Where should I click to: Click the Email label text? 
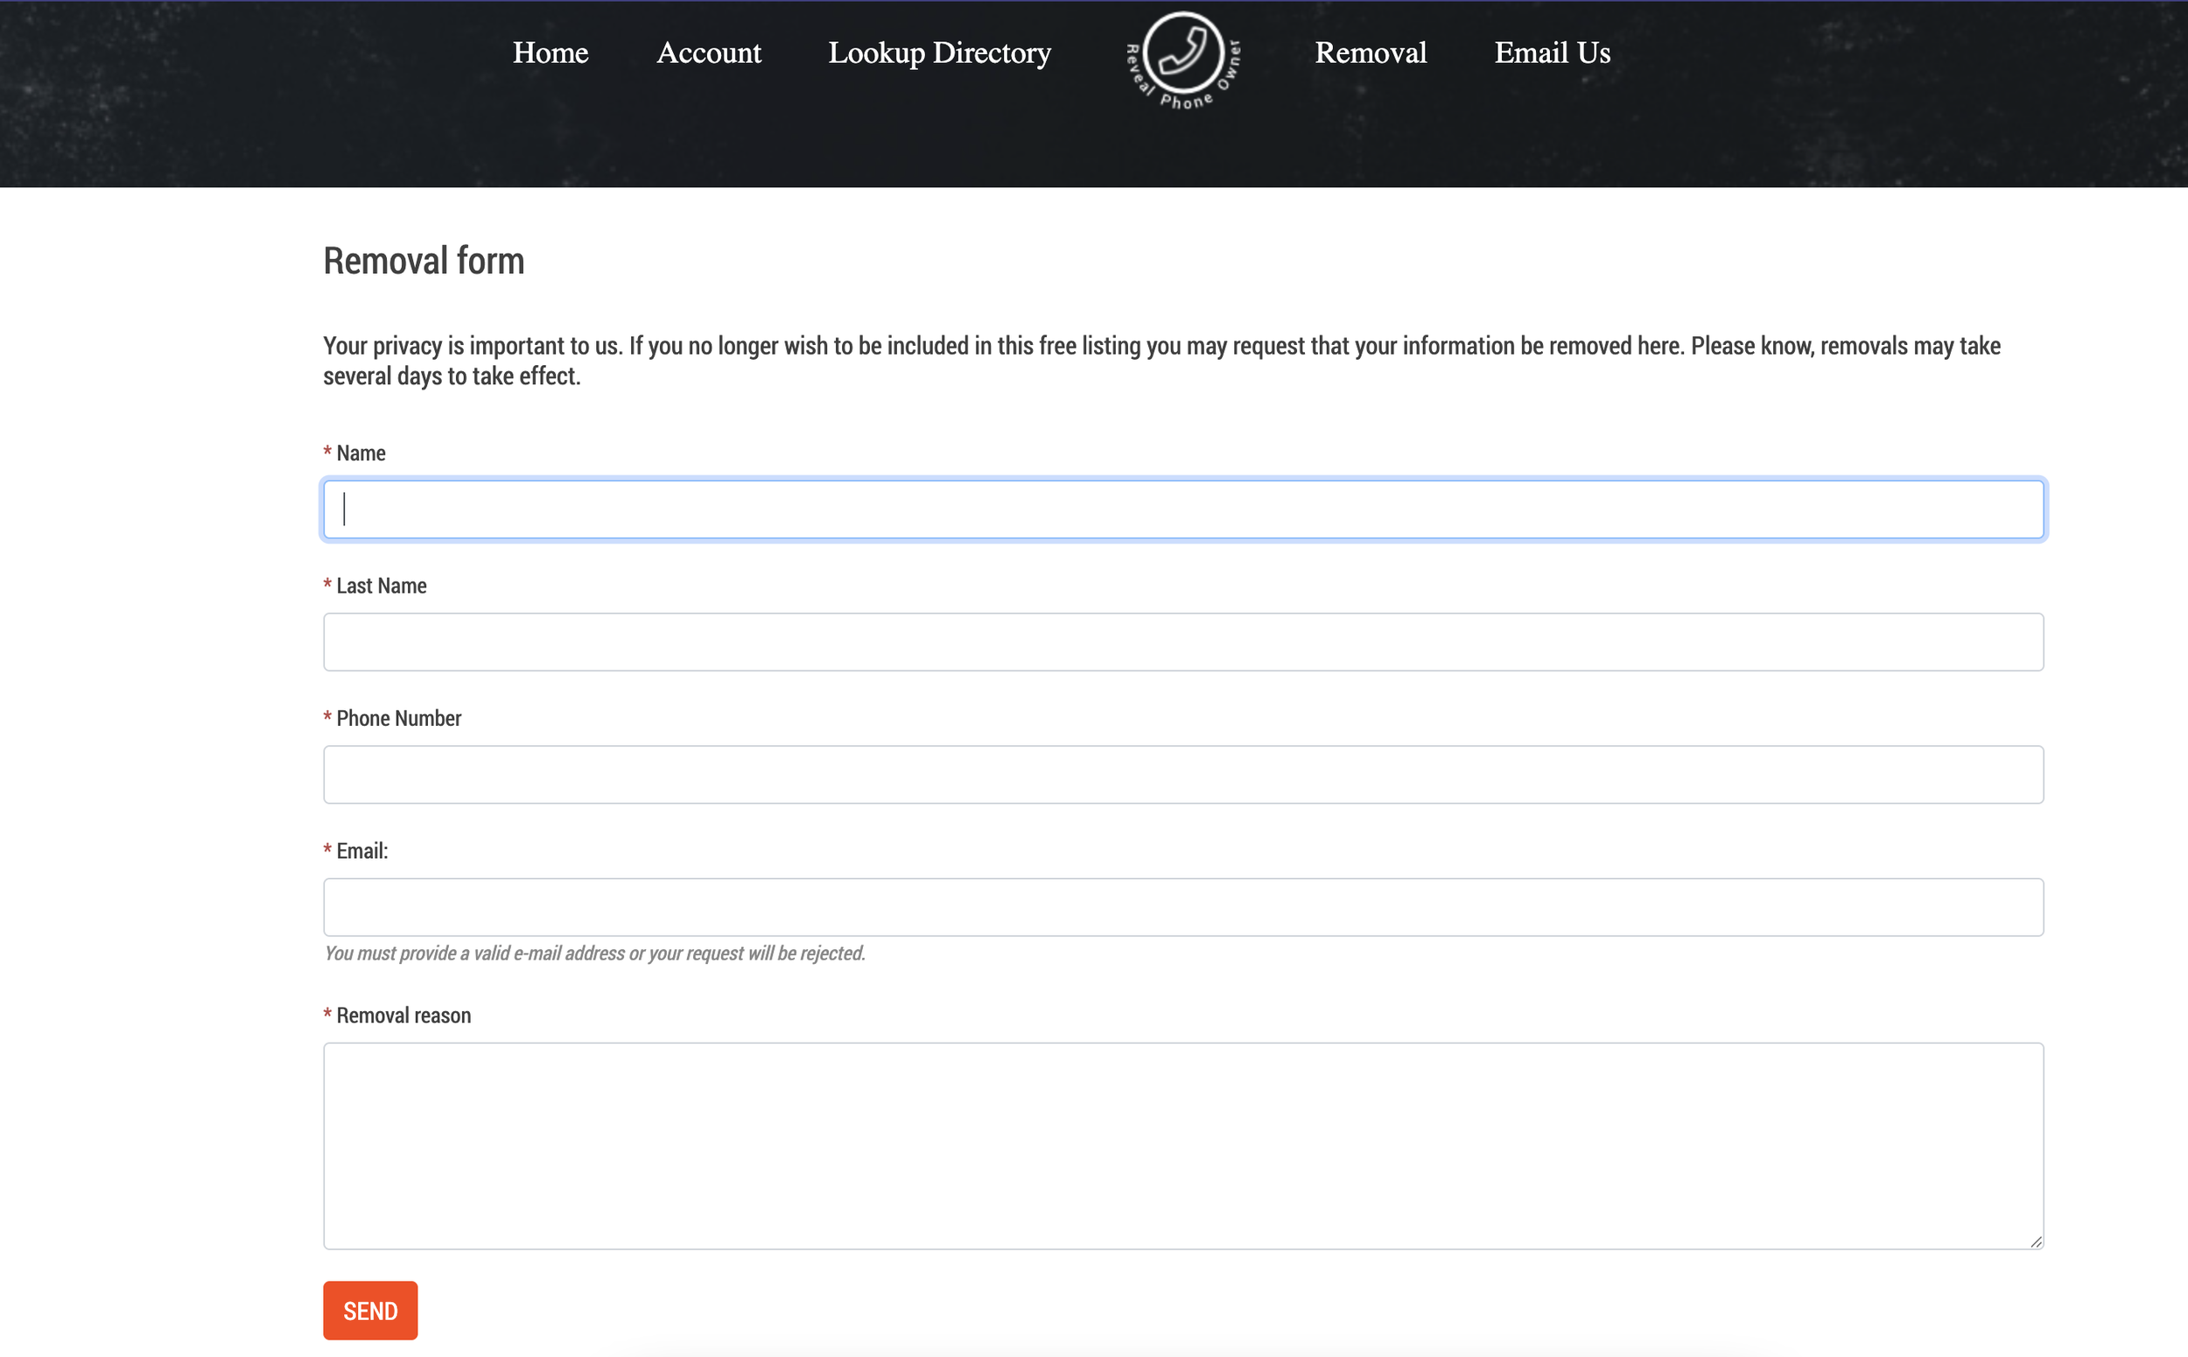click(x=361, y=852)
